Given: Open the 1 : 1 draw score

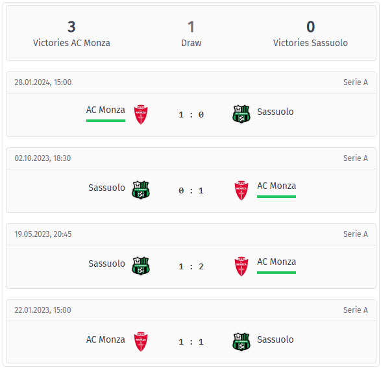Looking at the screenshot, I should 191,342.
